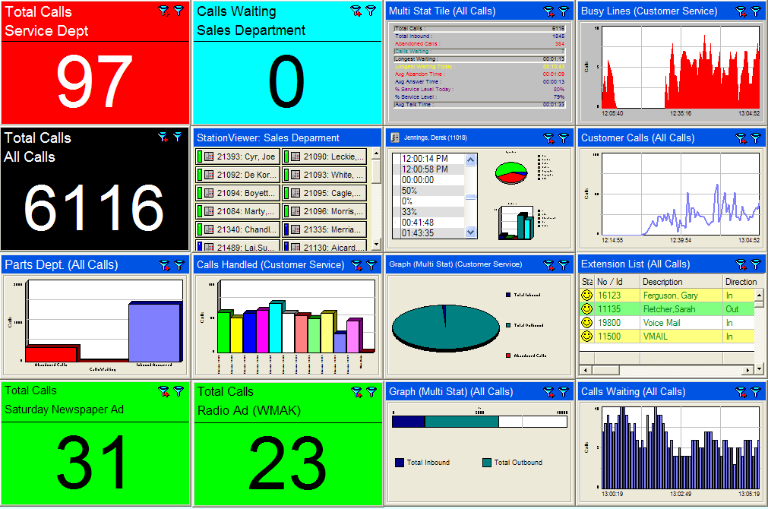The image size is (768, 509).
Task: Click plain filter icon on Parts Dept. tile
Action: [x=179, y=264]
